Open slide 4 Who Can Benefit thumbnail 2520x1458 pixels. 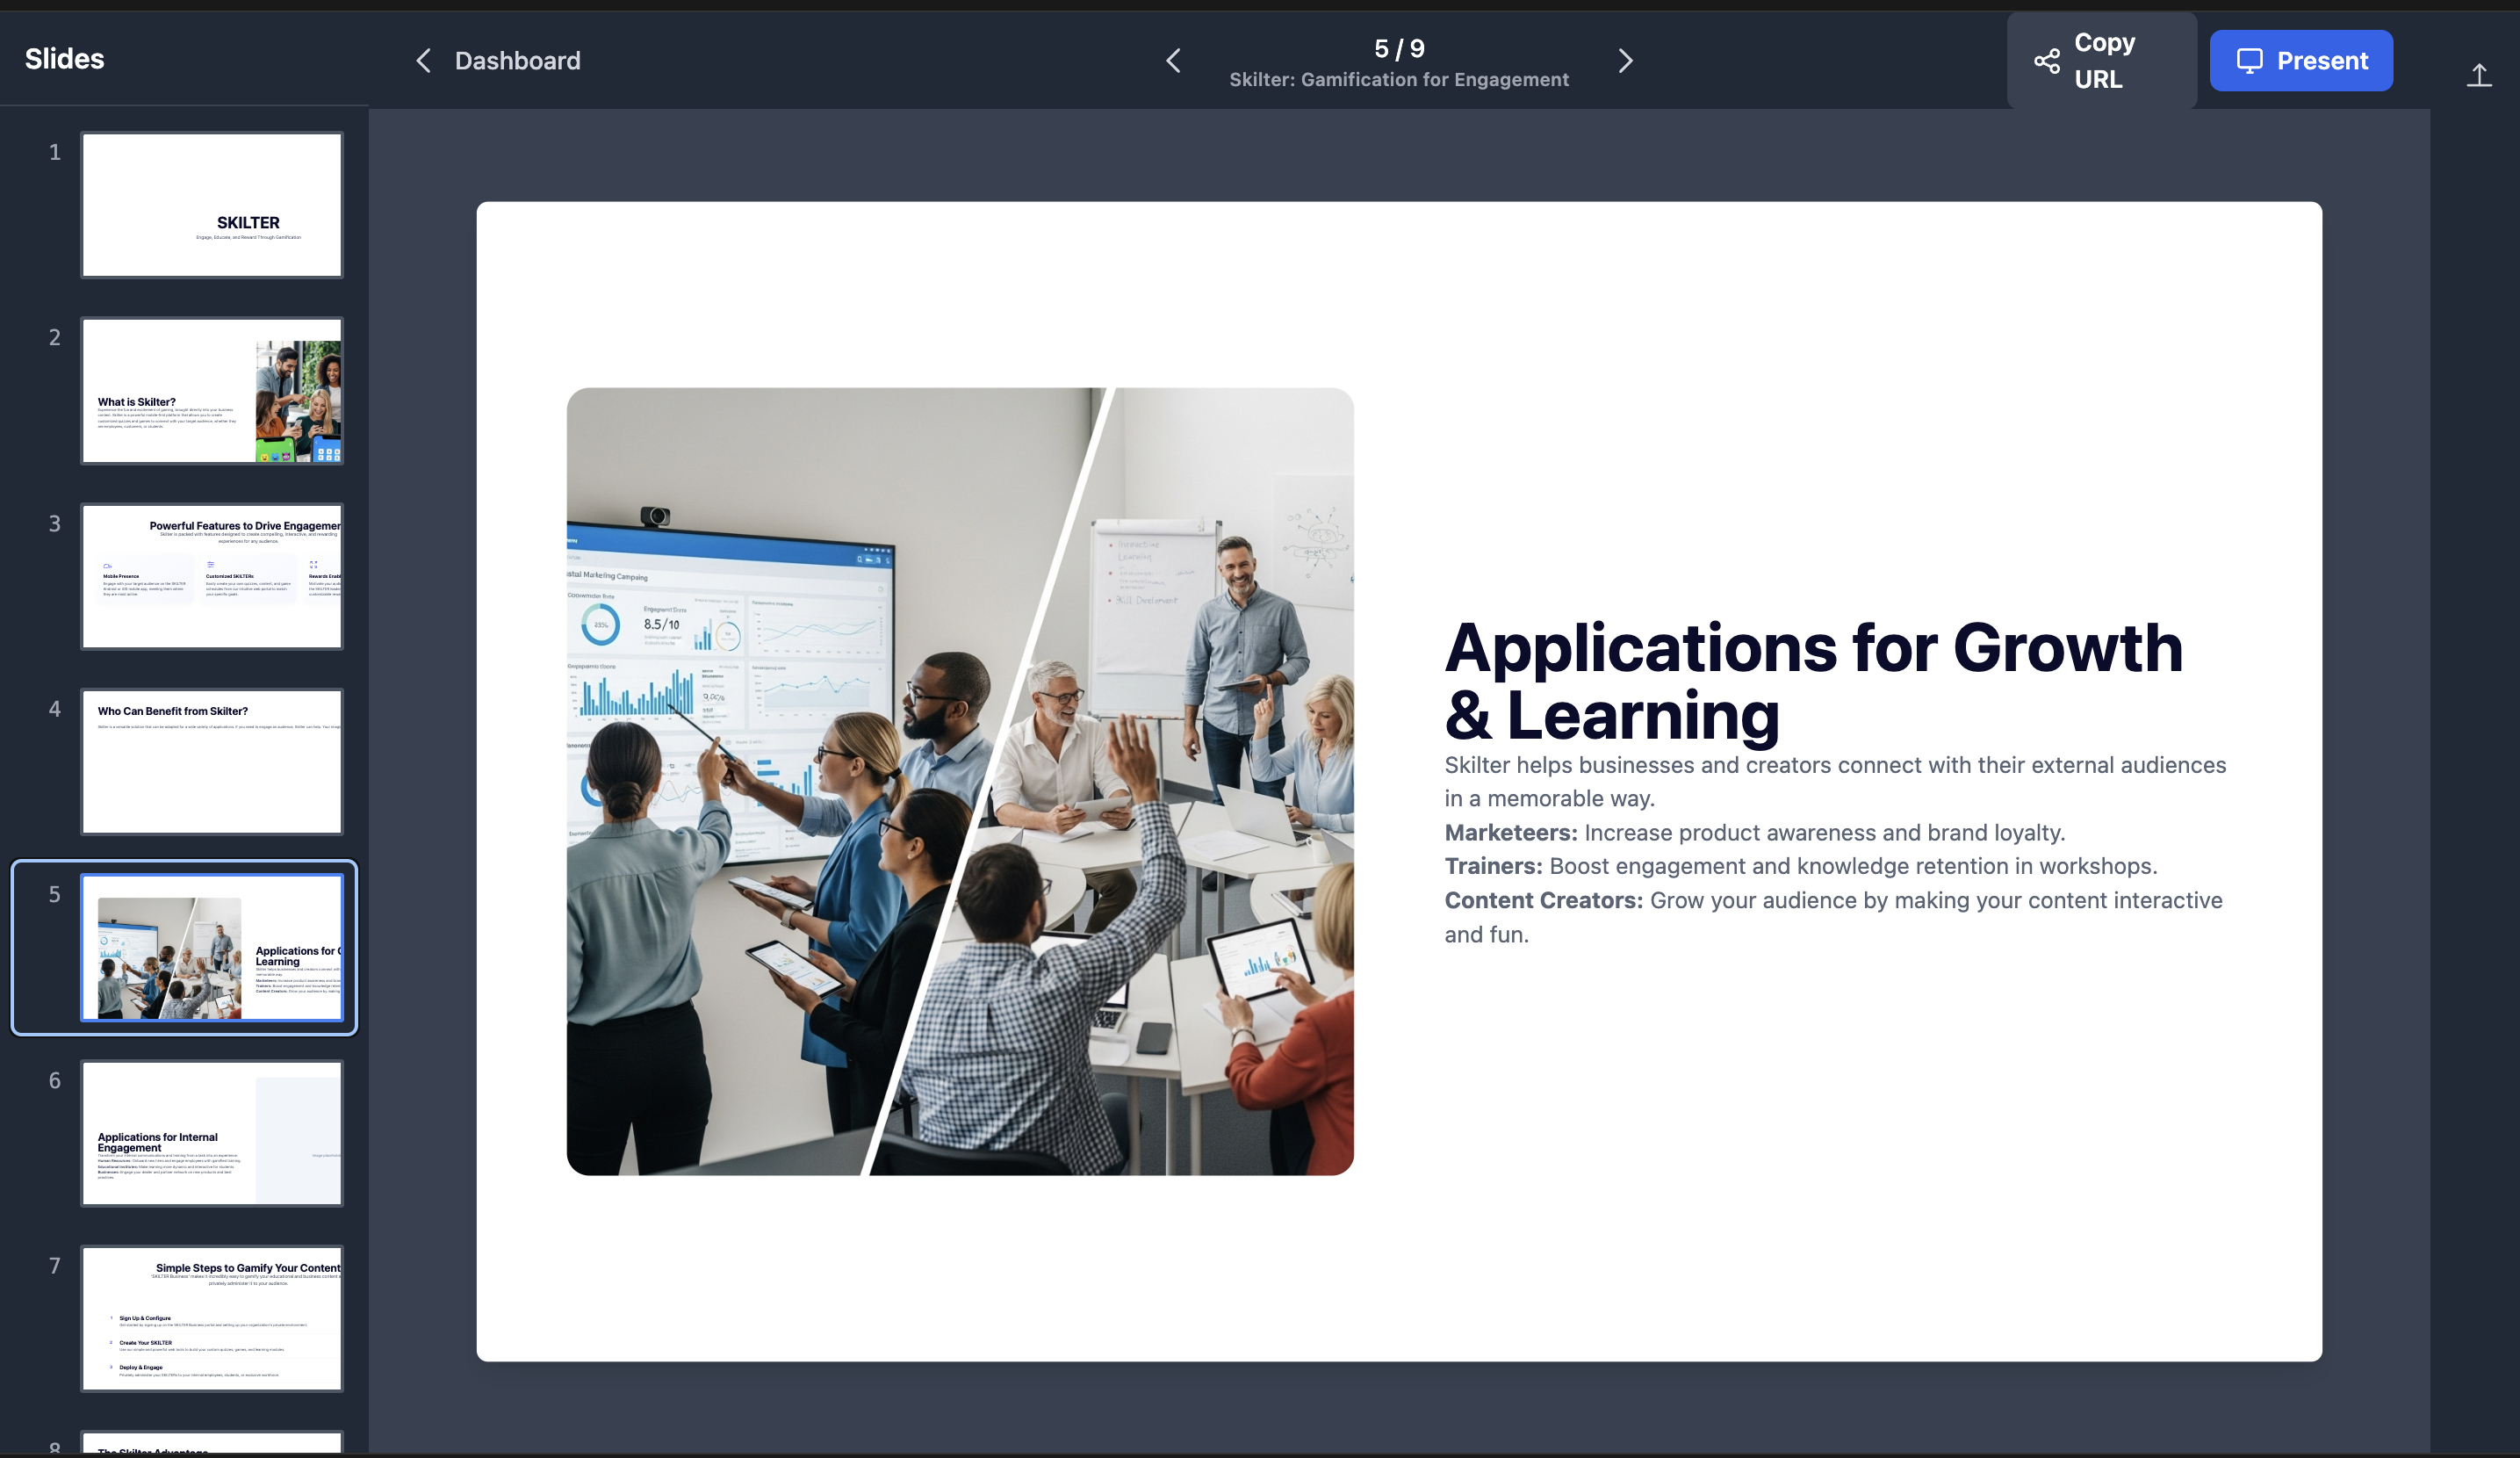click(x=212, y=762)
